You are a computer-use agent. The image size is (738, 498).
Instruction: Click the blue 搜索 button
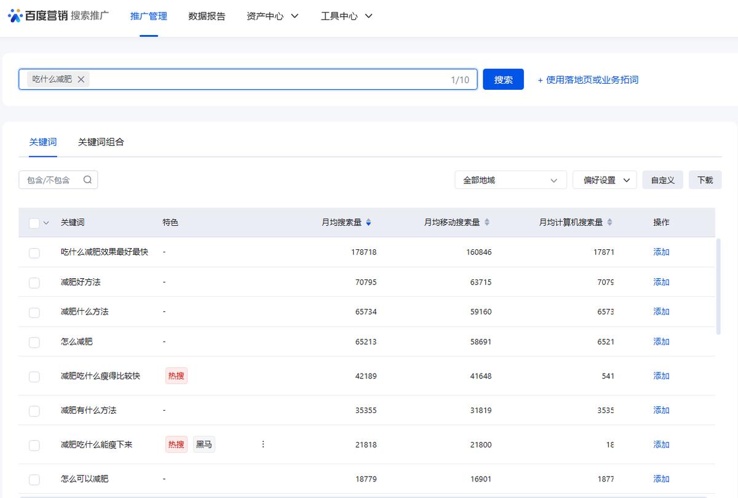[503, 79]
